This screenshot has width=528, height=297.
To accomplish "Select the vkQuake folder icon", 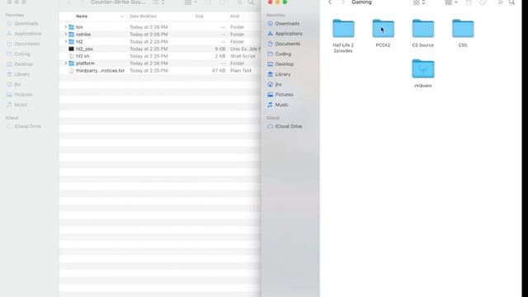I will pyautogui.click(x=423, y=69).
